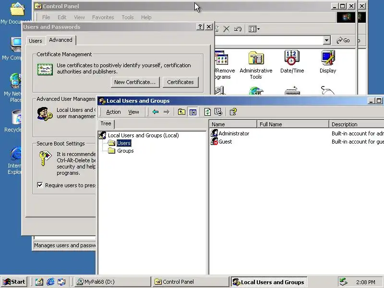
Task: Sort by the Full Name column header
Action: coord(293,124)
